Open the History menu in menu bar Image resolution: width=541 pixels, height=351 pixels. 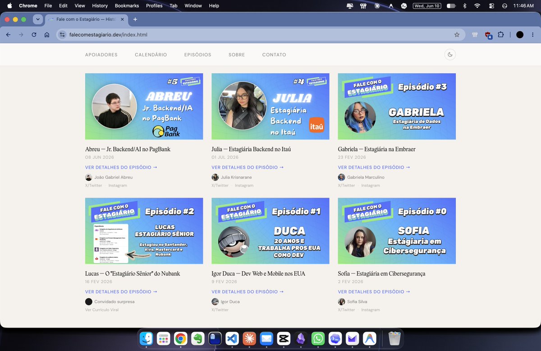[x=100, y=6]
